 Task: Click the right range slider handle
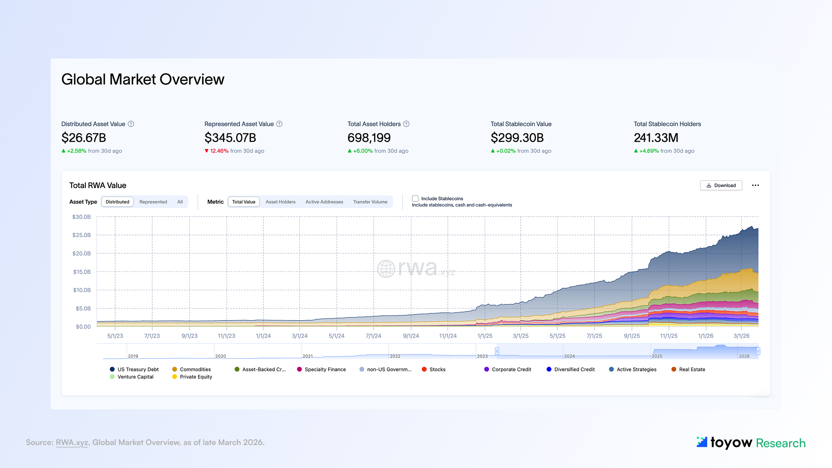coord(758,351)
